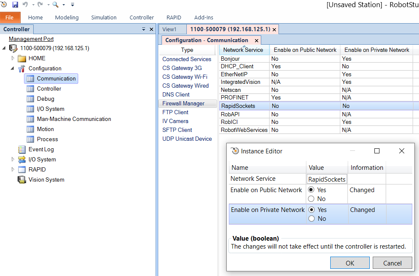Maximize the Instance Editor window
Image resolution: width=419 pixels, height=276 pixels.
pyautogui.click(x=377, y=151)
